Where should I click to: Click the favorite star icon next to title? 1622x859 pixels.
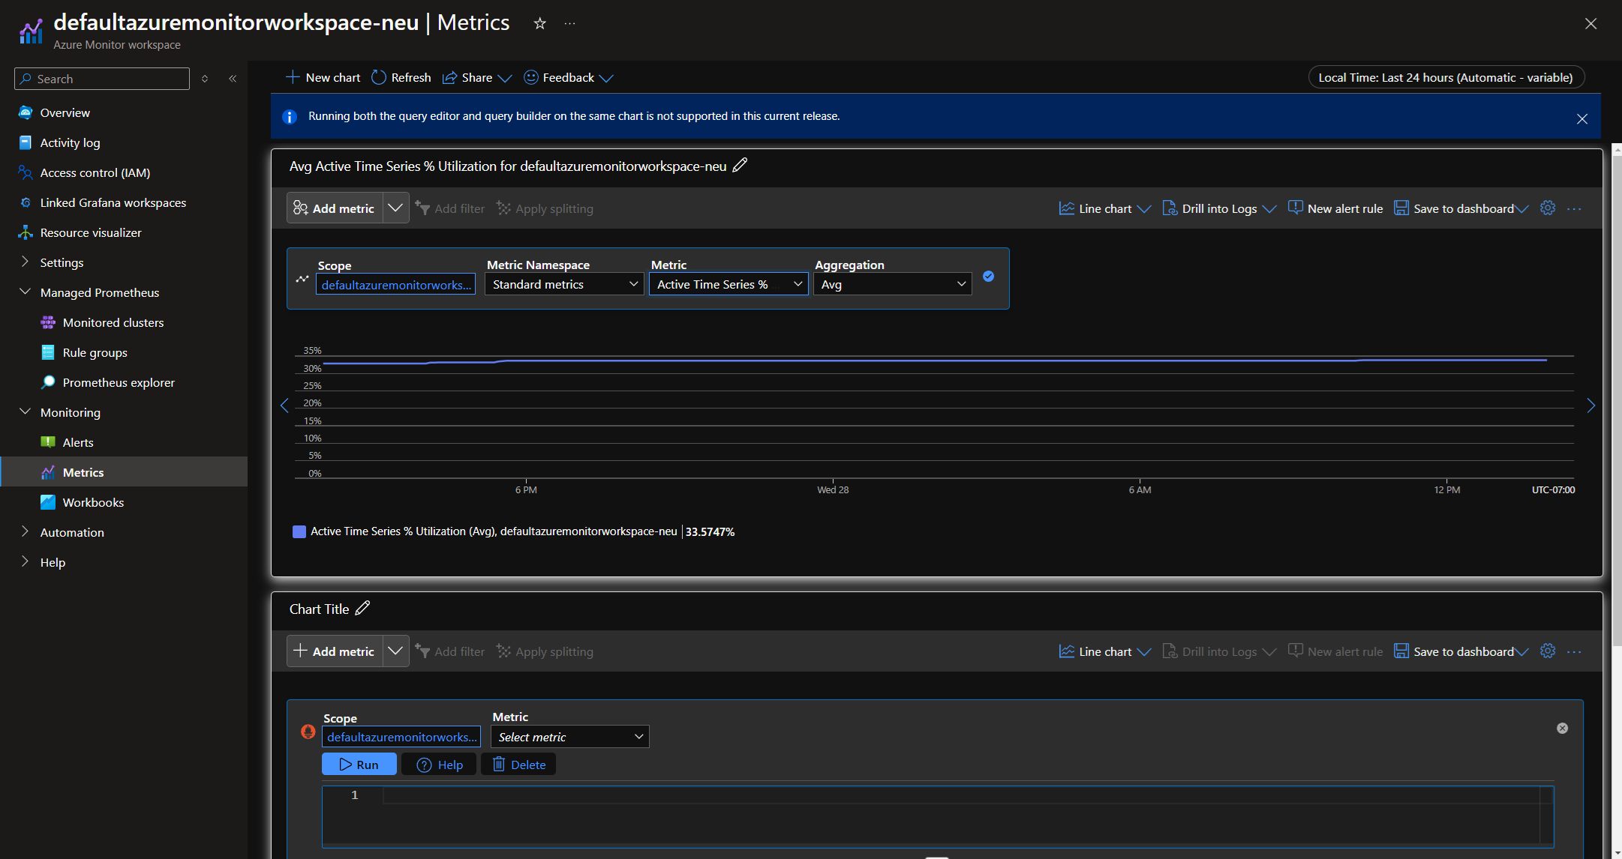pos(539,23)
